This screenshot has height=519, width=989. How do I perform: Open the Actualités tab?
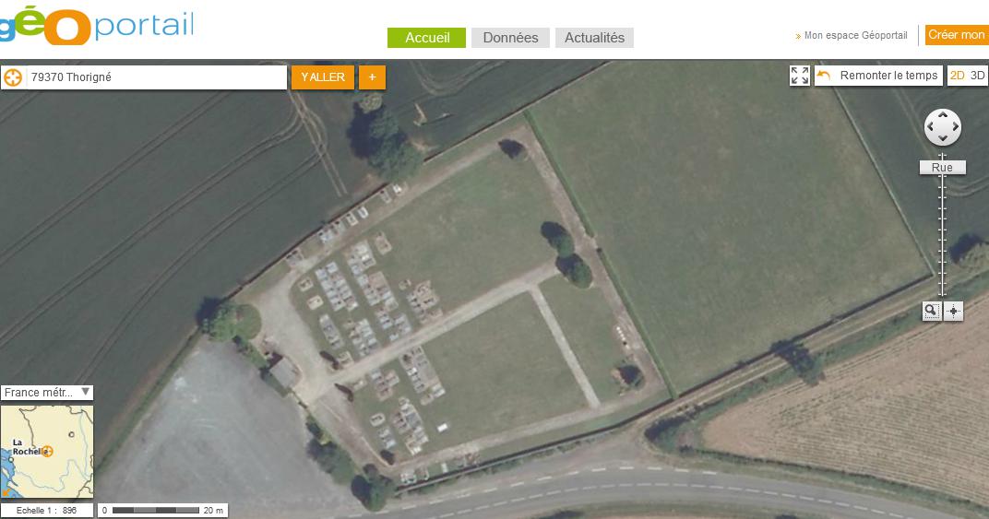tap(594, 38)
